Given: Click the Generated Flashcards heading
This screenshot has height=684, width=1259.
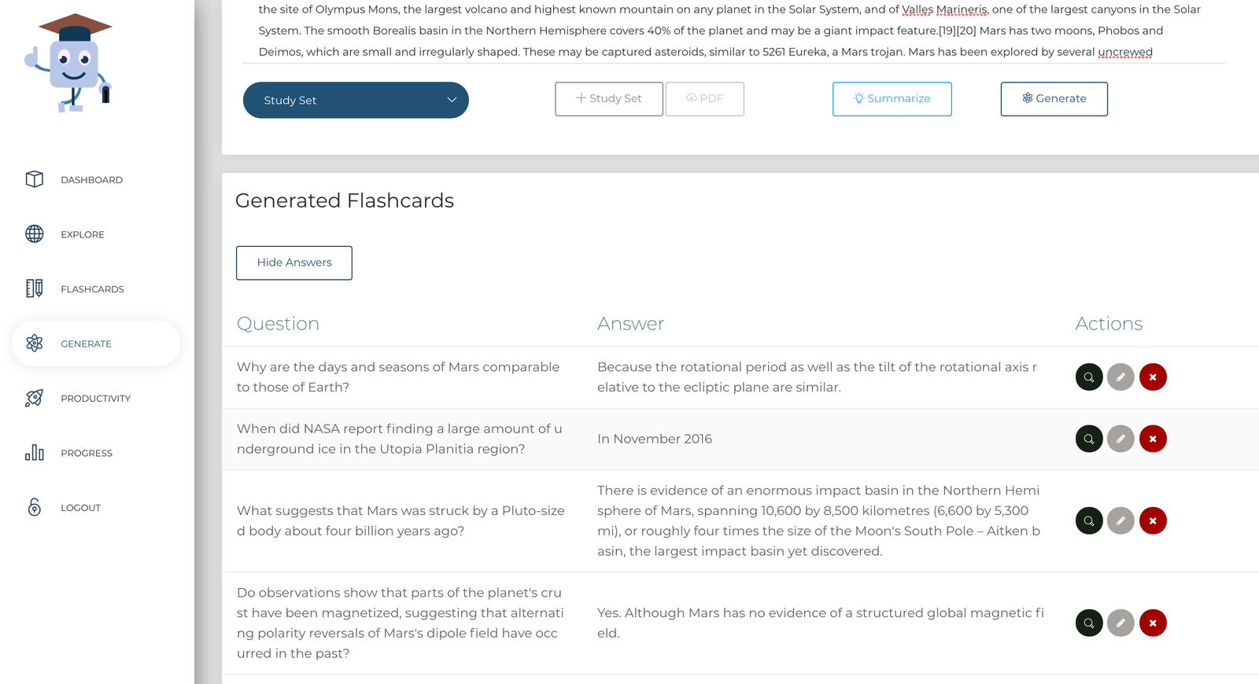Looking at the screenshot, I should point(344,201).
